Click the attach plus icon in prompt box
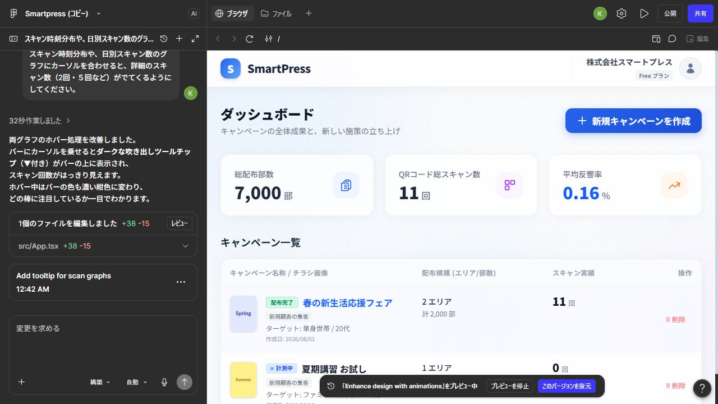718x404 pixels. point(21,382)
